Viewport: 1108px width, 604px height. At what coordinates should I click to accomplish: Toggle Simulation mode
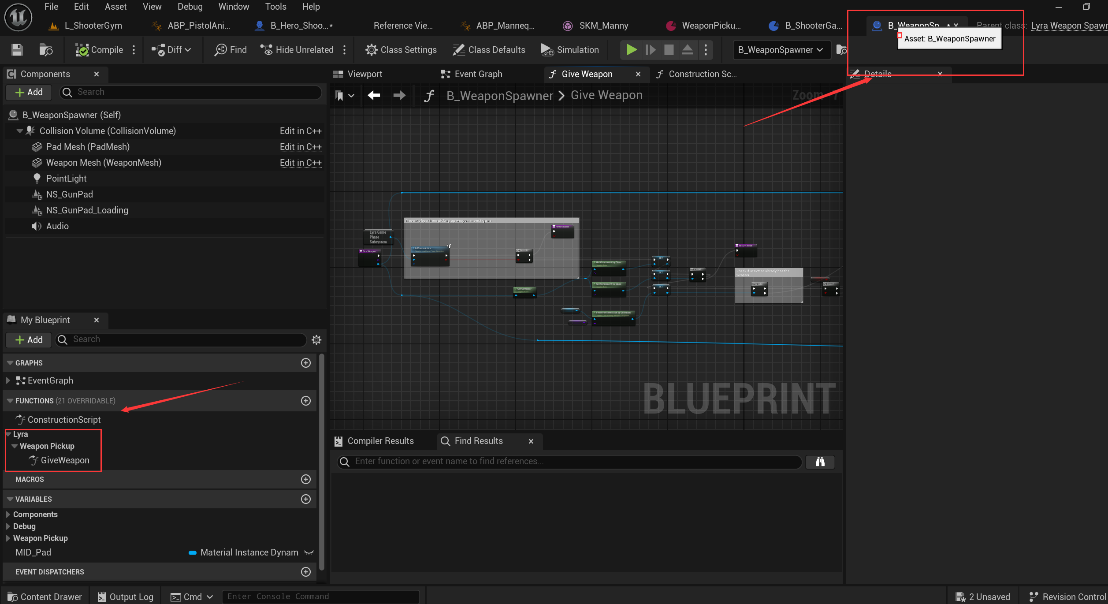click(570, 50)
